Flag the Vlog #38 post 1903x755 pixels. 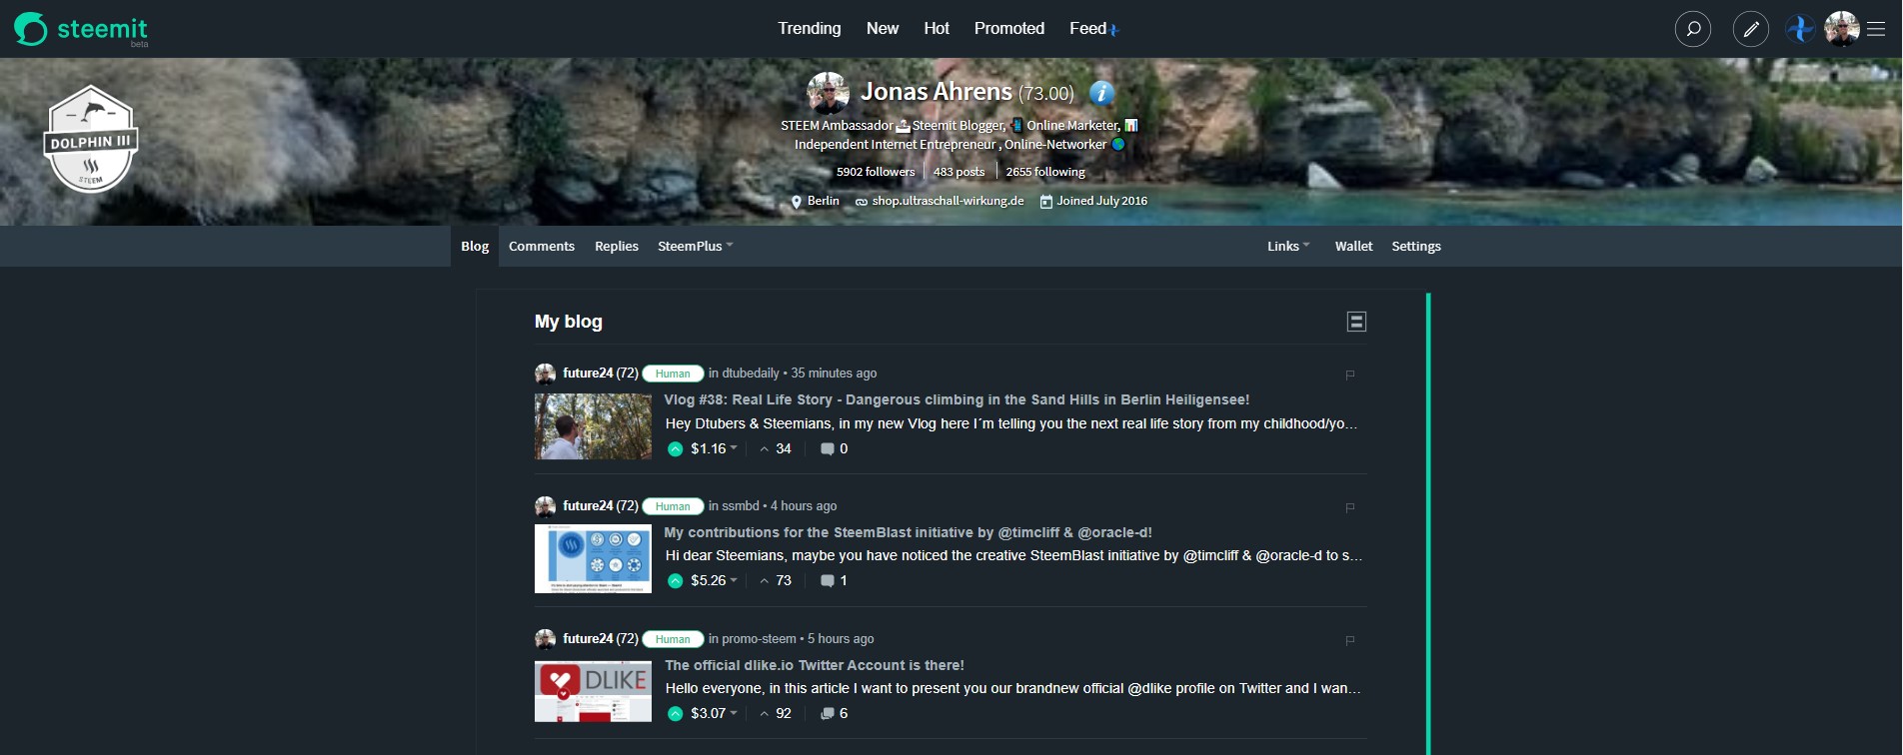(1350, 375)
